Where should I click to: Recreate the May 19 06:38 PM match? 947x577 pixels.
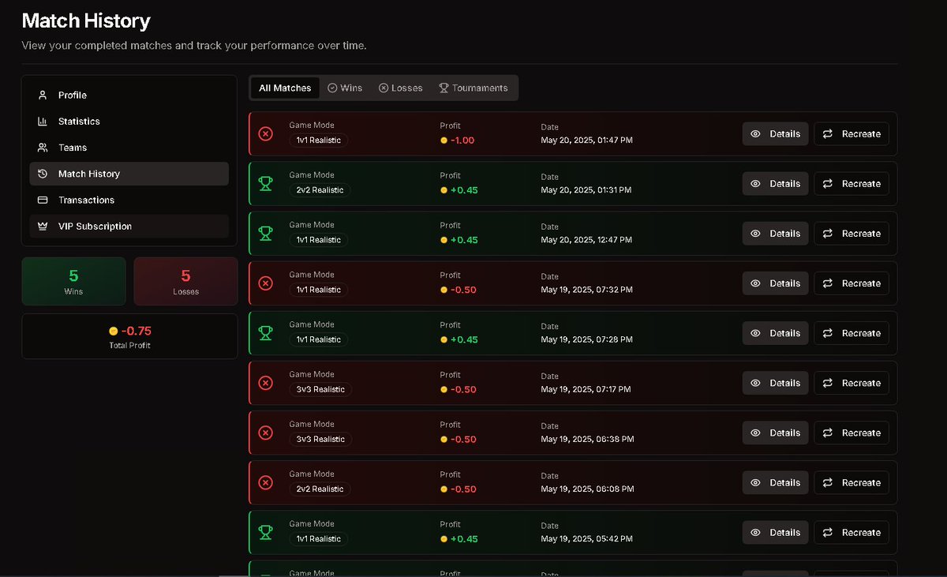click(852, 433)
